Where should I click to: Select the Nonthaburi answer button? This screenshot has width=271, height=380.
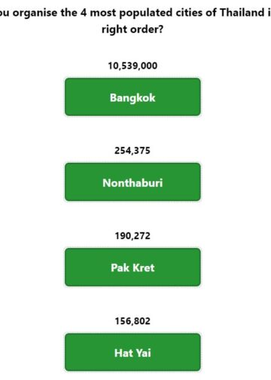(132, 182)
